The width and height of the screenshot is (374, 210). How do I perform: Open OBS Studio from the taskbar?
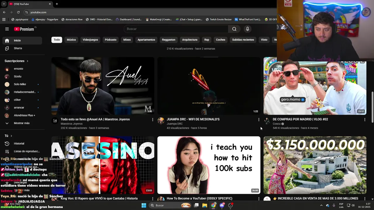231,205
